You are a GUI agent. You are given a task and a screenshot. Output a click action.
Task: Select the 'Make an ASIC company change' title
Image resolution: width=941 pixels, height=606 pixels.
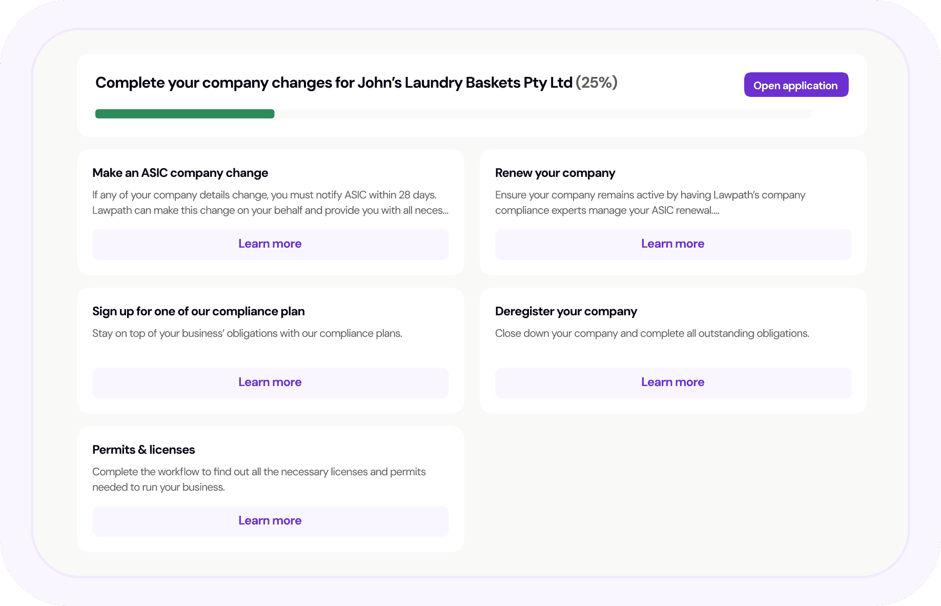click(180, 173)
